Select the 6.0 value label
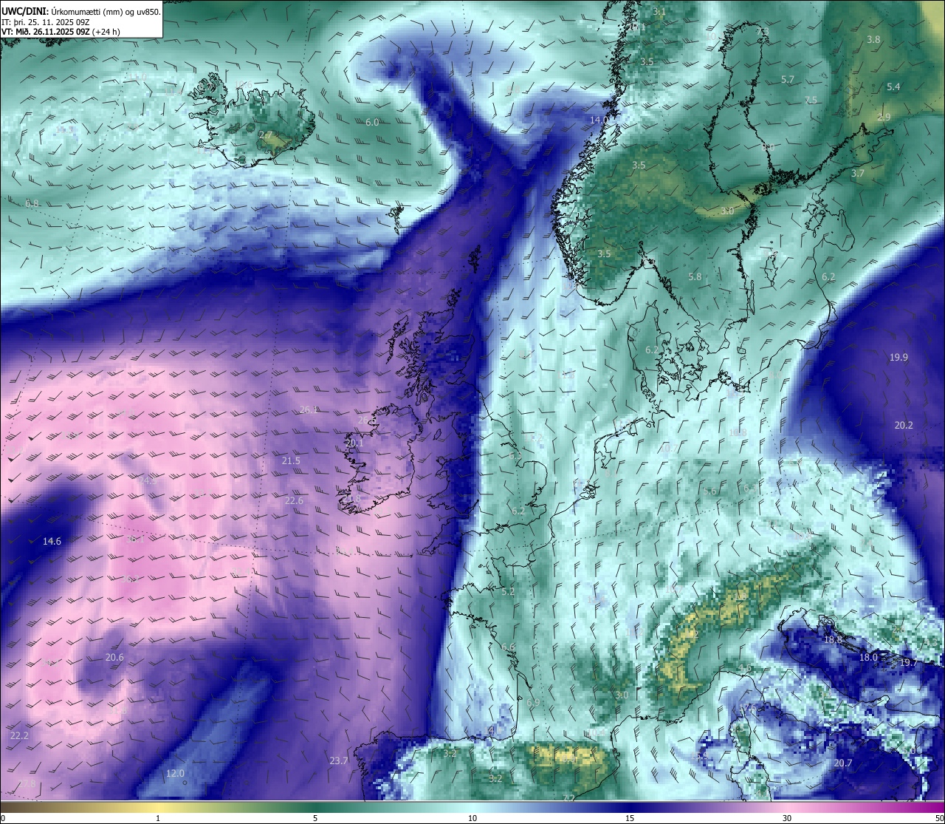This screenshot has width=945, height=824. 372,123
